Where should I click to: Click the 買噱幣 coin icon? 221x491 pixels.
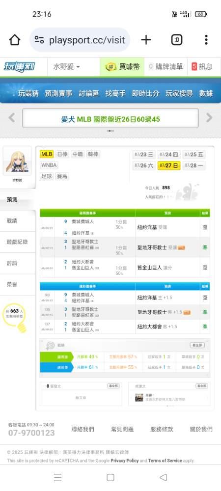[x=111, y=67]
